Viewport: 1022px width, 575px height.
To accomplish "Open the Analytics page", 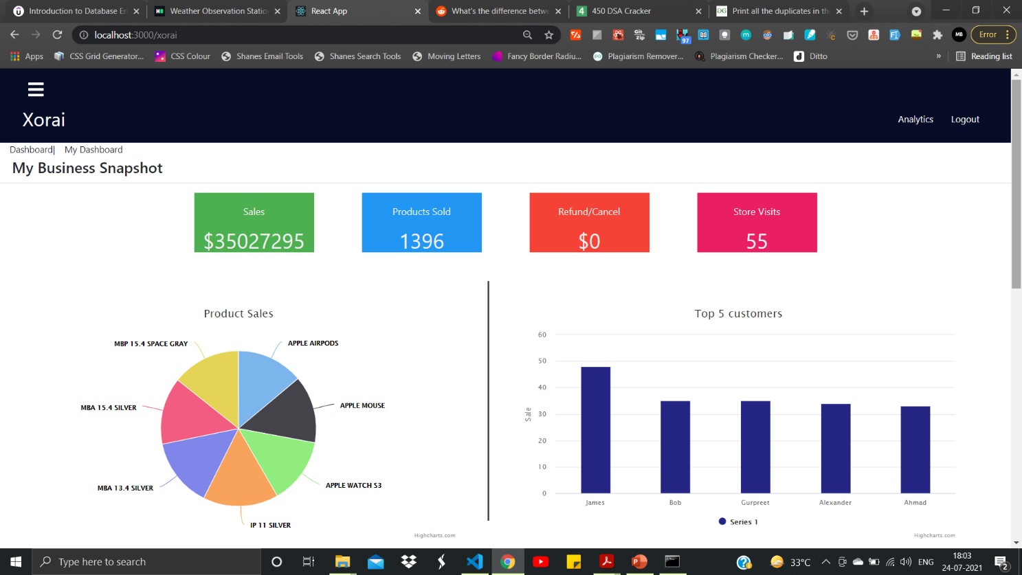I will click(915, 119).
